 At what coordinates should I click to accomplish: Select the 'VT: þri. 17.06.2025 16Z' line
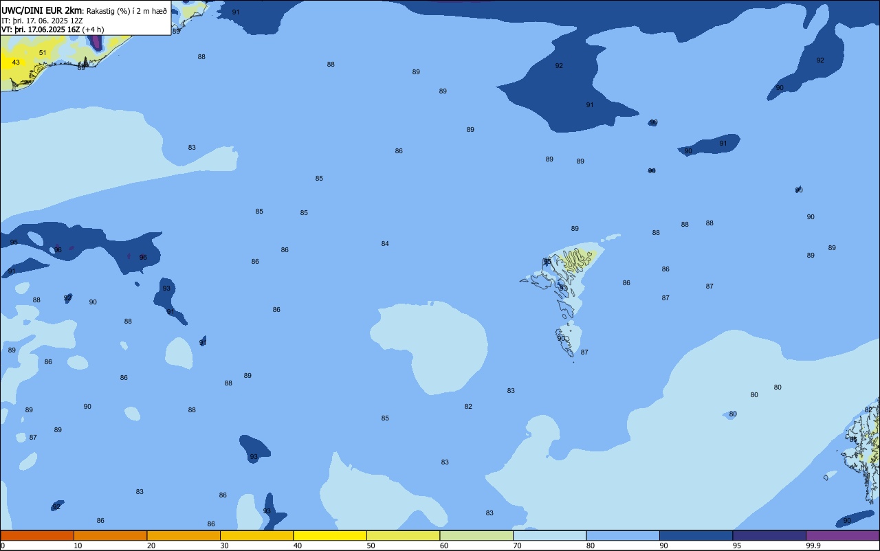41,30
